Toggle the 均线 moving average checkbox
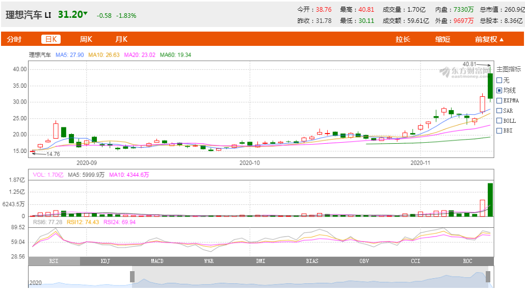This screenshot has width=525, height=291. click(499, 90)
